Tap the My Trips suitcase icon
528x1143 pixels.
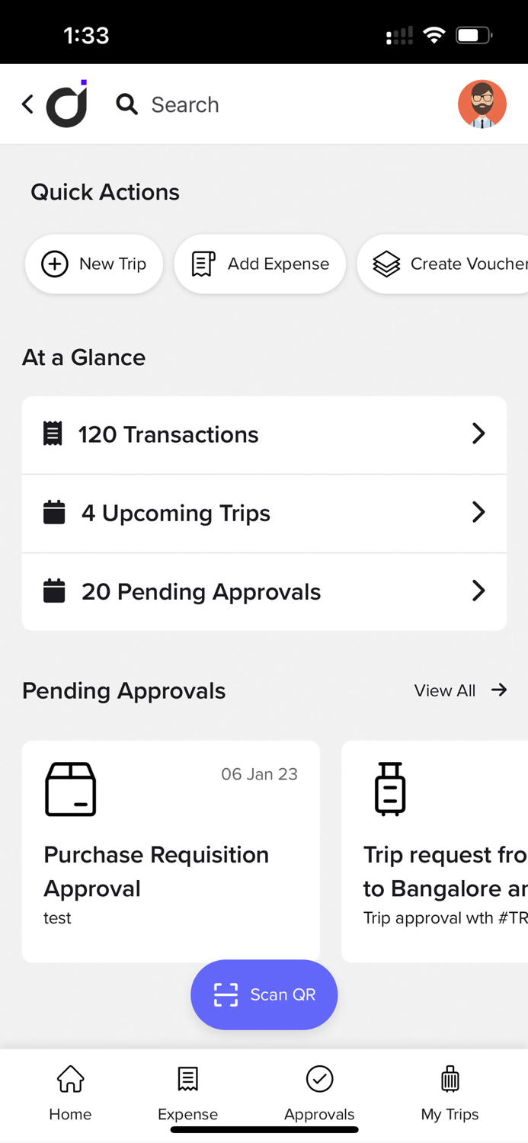[x=450, y=1079]
